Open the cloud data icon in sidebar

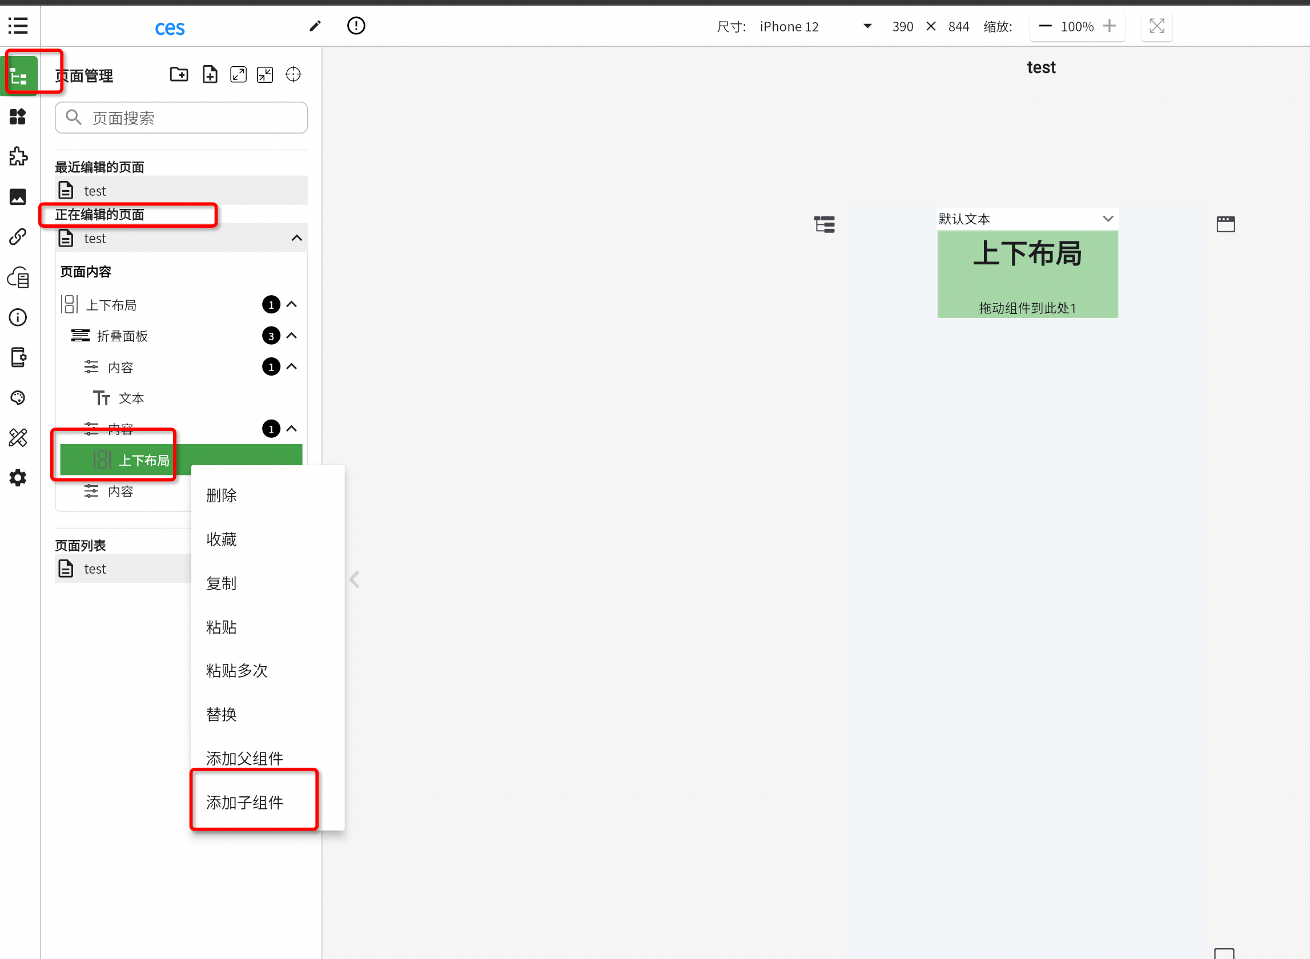click(18, 277)
